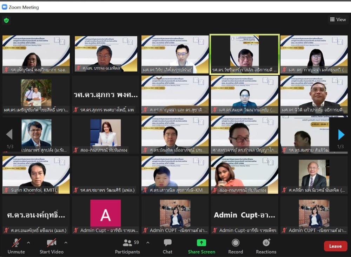This screenshot has width=351, height=257.
Task: Leave the meeting
Action: coord(335,246)
